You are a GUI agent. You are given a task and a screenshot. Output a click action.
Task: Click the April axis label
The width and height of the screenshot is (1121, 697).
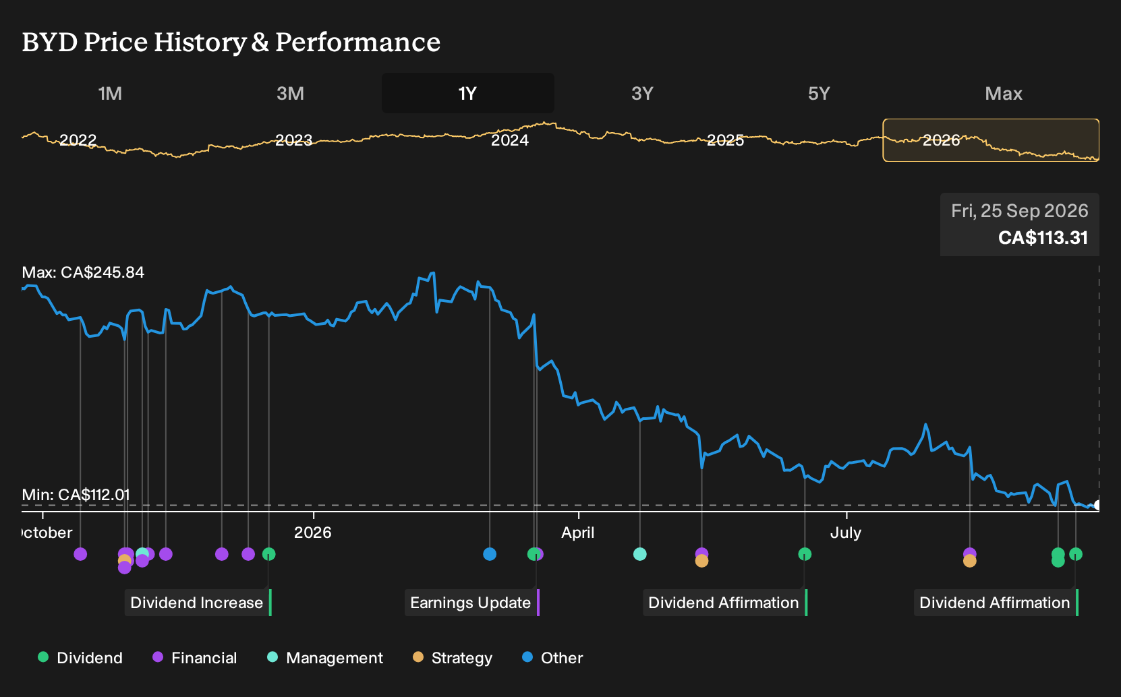pos(578,533)
